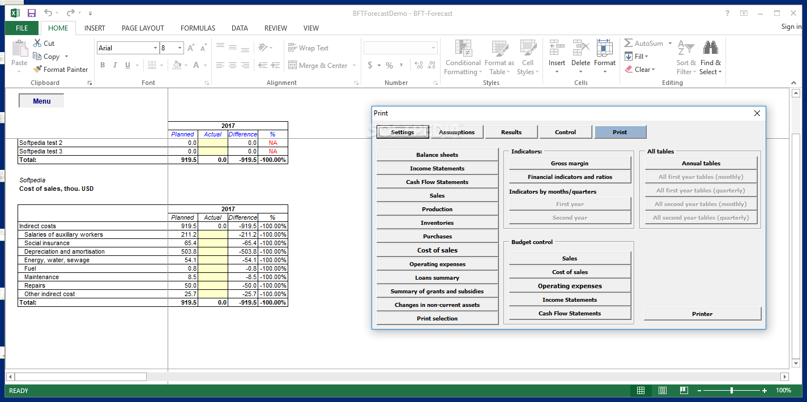Toggle Wrap Text
The width and height of the screenshot is (807, 402).
coord(309,48)
